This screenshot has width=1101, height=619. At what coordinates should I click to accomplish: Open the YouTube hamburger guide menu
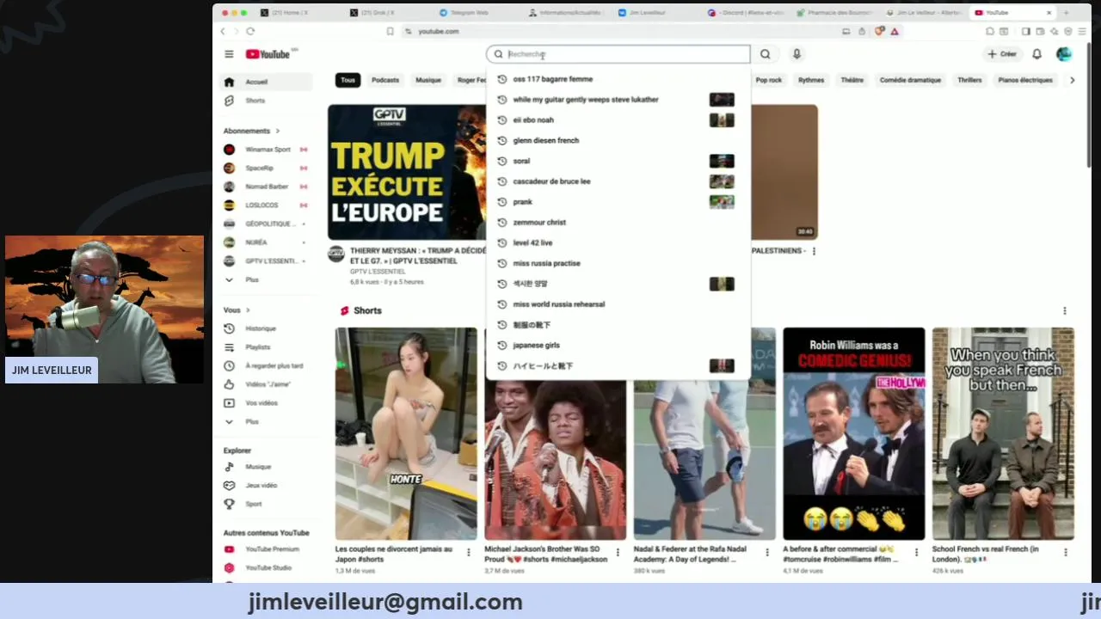pyautogui.click(x=229, y=54)
